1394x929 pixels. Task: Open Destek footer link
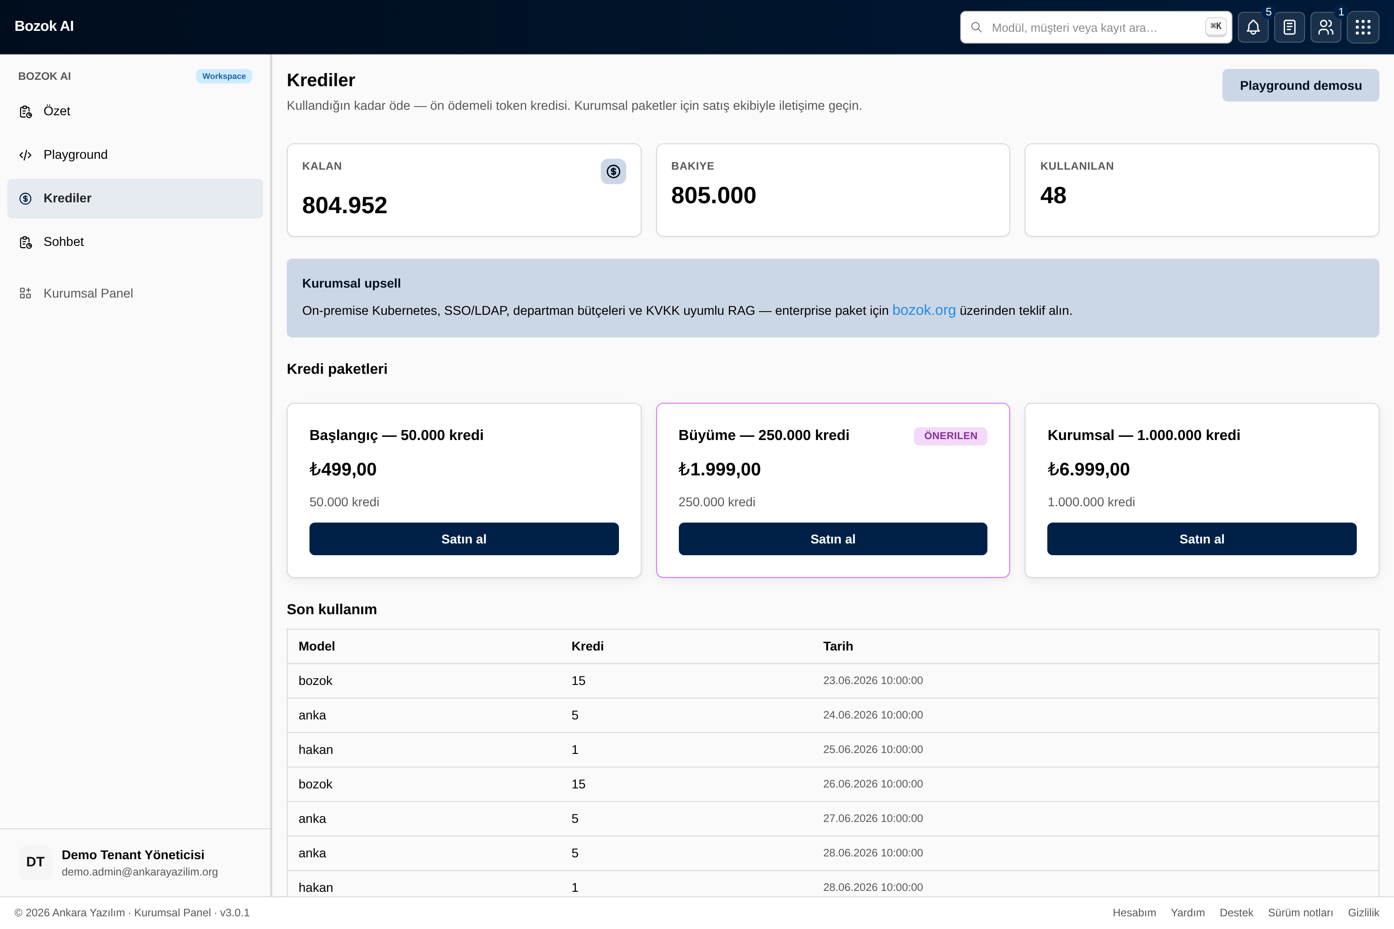[x=1237, y=913]
